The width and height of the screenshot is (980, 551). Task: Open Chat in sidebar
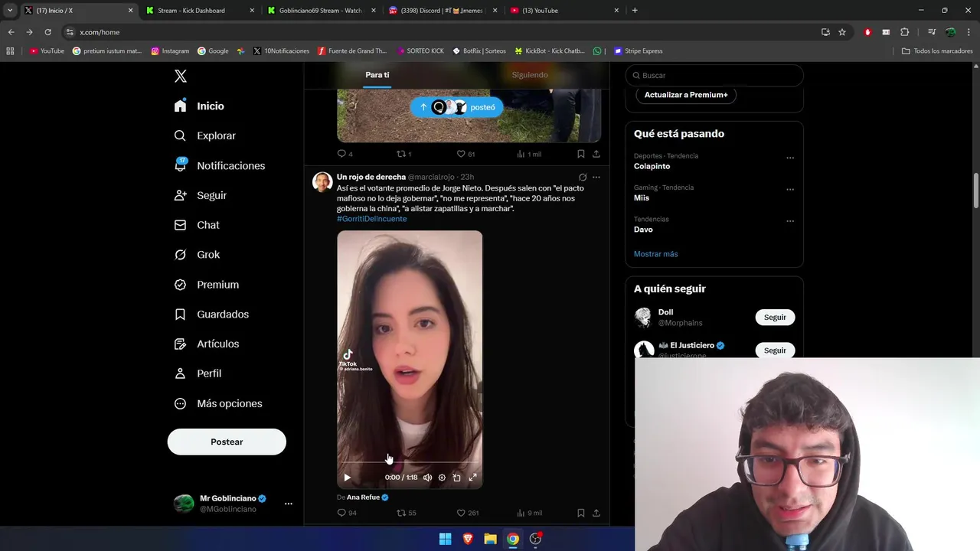[196, 225]
